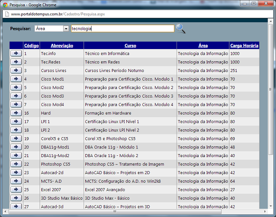276x217 pixels.
Task: Select arrow button for Tec.Redes row
Action: tap(16, 62)
